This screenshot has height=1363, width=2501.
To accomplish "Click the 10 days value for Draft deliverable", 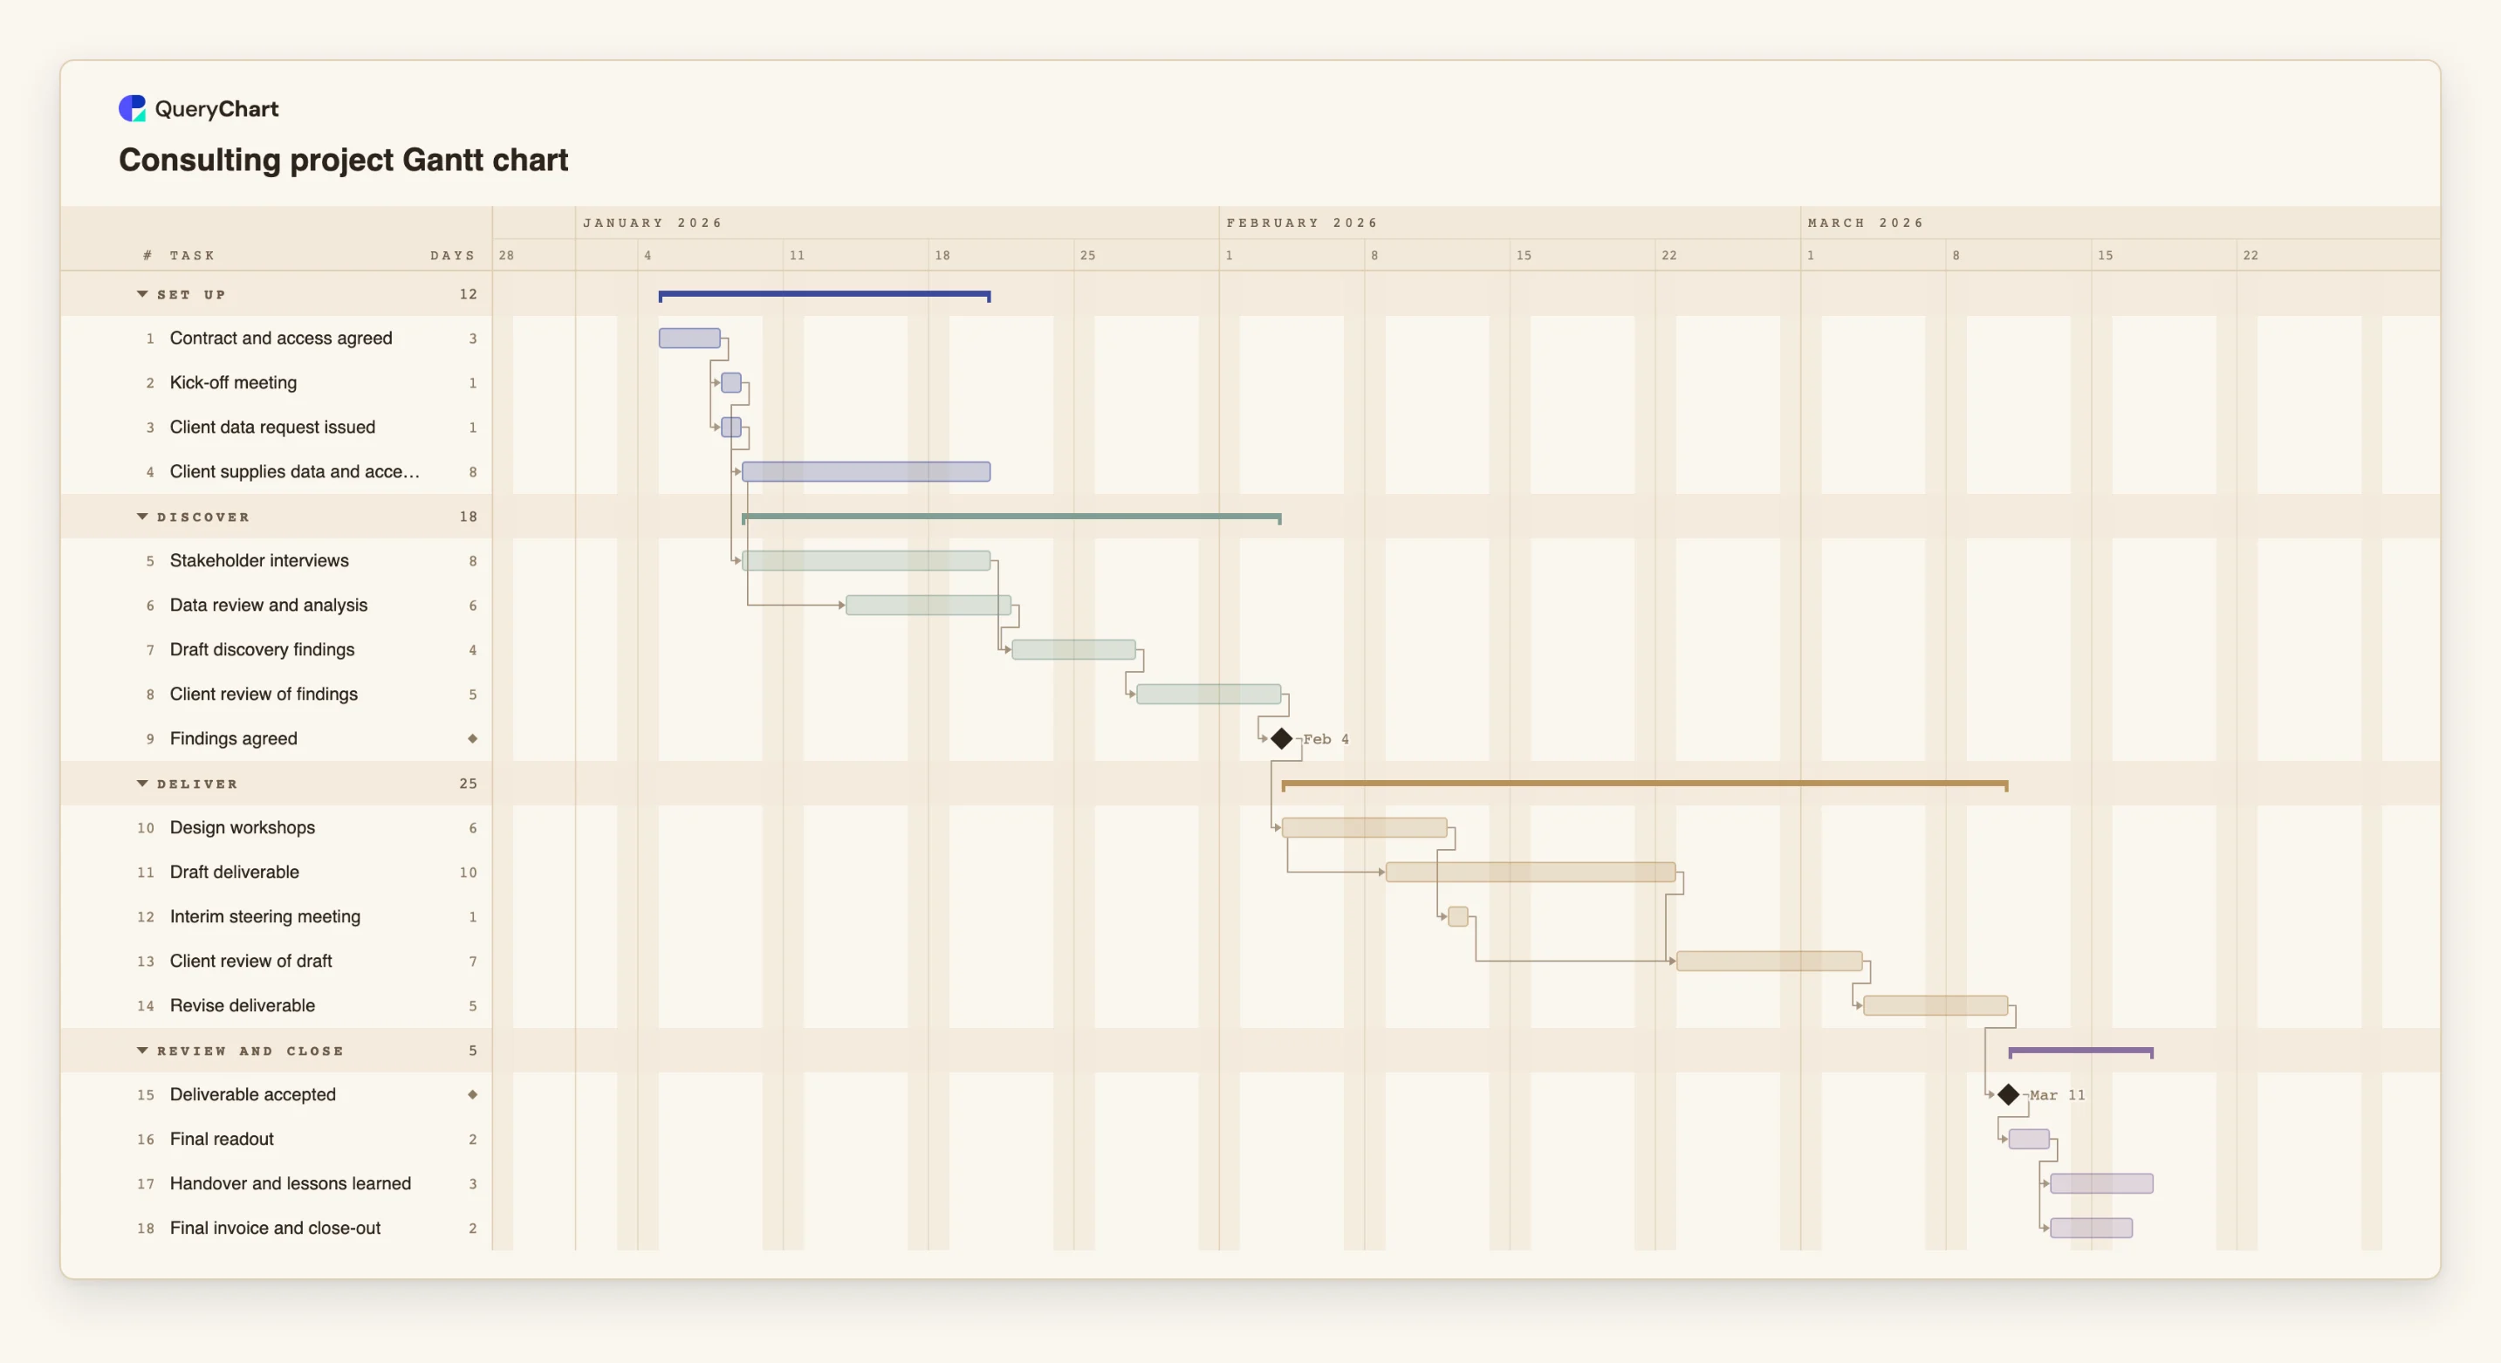I will point(468,873).
